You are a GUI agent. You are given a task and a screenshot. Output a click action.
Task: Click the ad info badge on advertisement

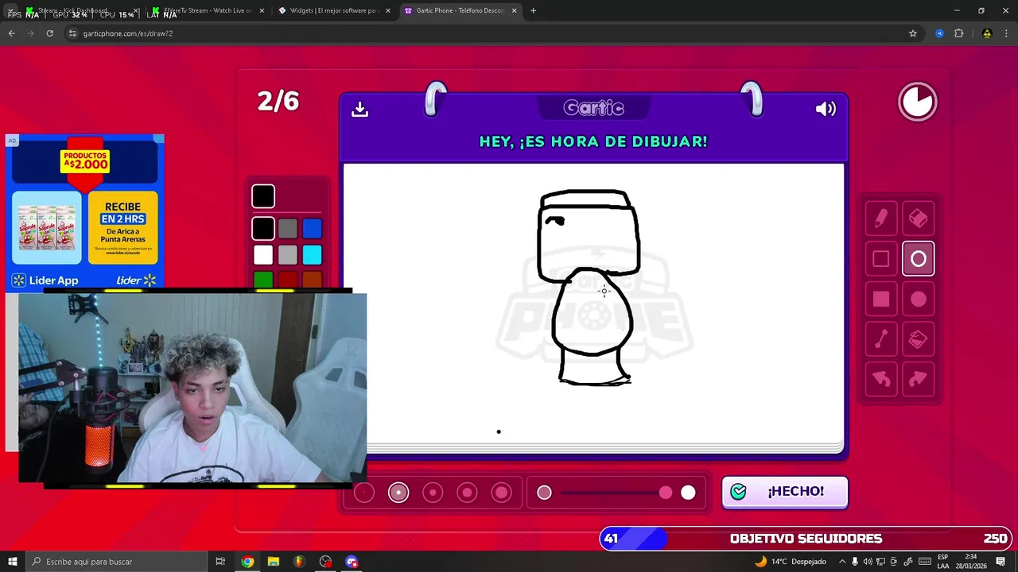[11, 141]
